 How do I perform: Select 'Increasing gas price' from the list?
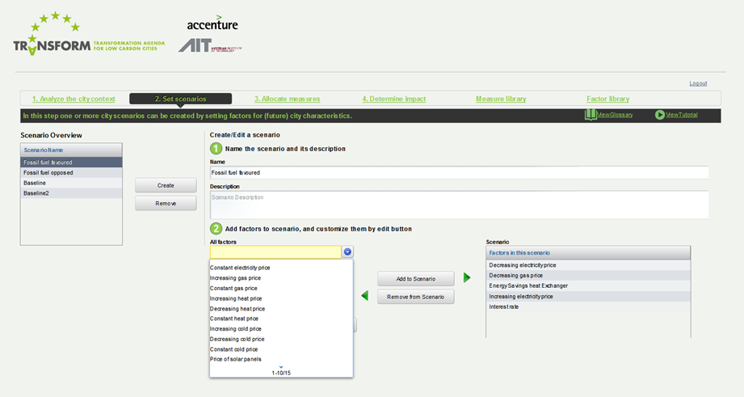point(235,278)
